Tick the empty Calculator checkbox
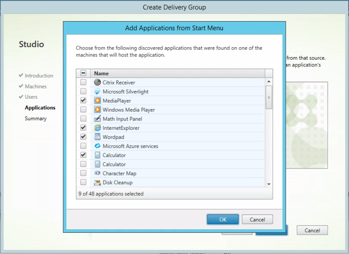349x254 pixels. pos(83,164)
